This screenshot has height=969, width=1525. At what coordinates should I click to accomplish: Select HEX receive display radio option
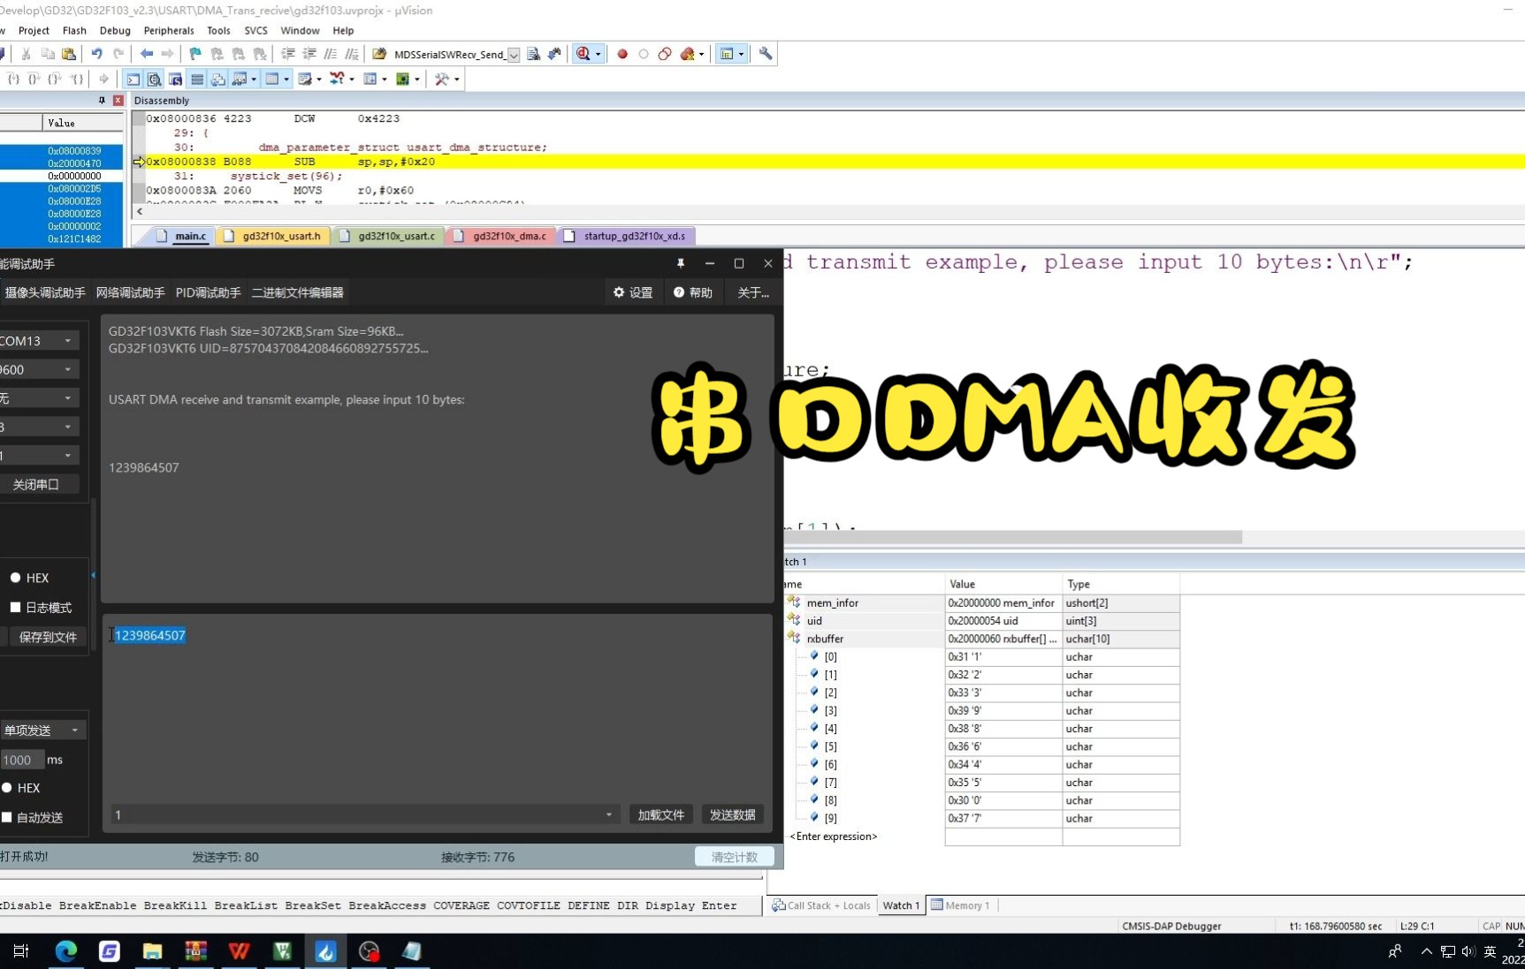coord(15,578)
